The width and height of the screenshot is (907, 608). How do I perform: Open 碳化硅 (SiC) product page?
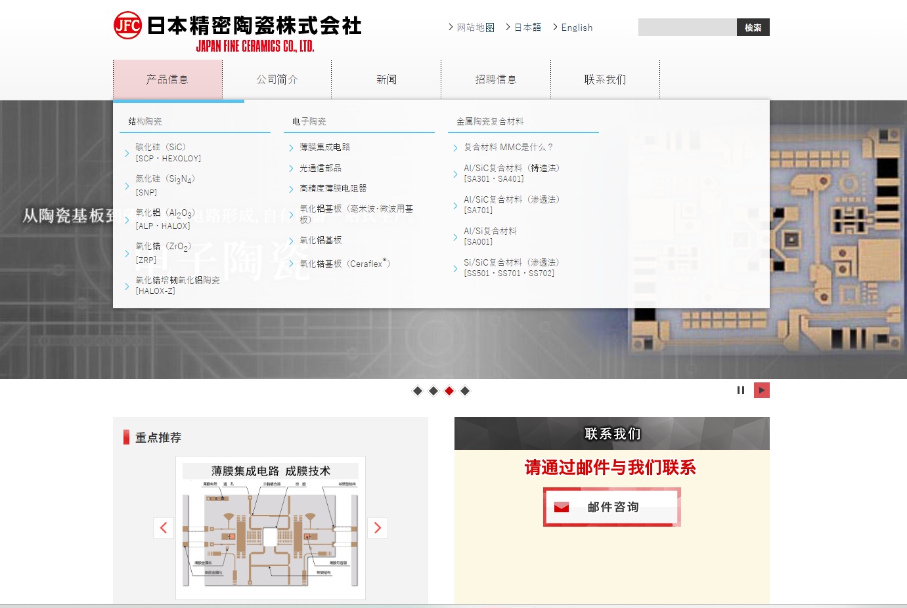click(x=161, y=148)
